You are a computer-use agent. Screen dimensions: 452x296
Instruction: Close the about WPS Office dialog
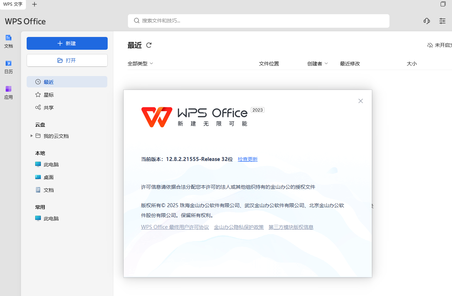coord(361,101)
